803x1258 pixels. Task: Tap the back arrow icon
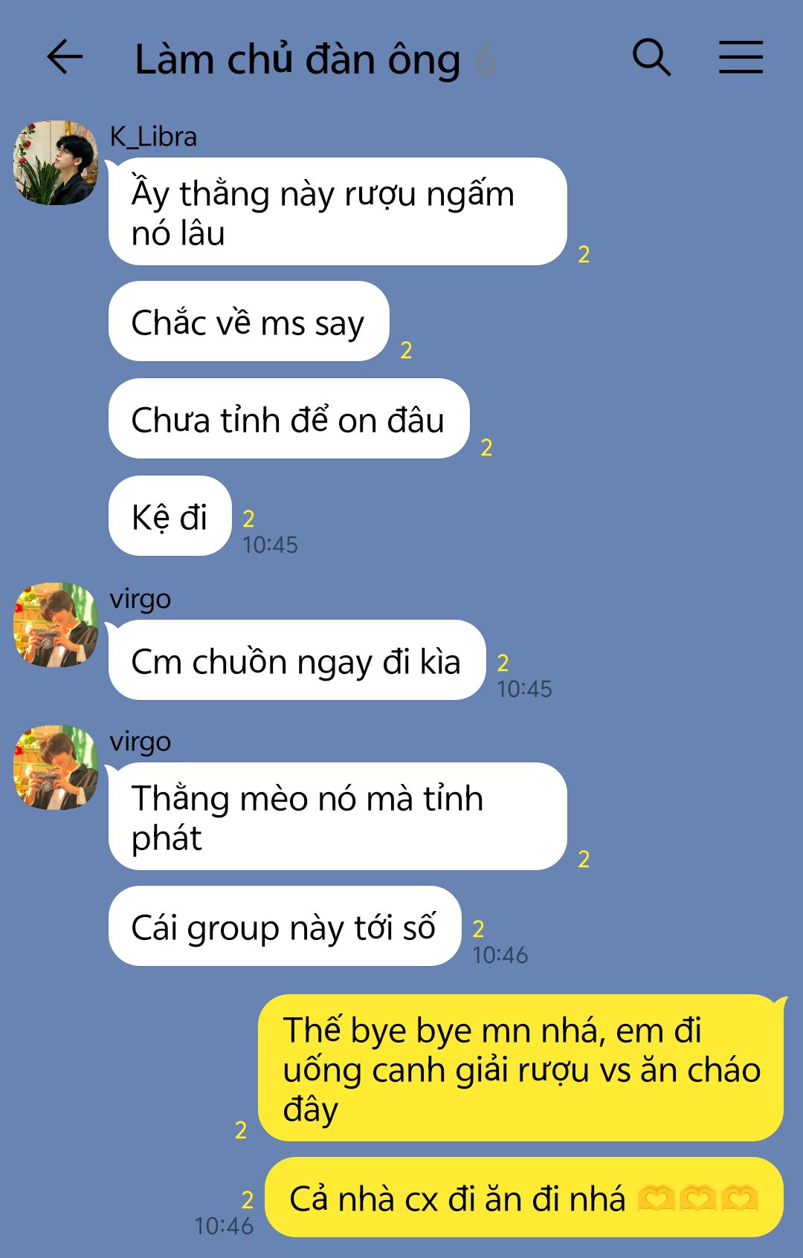pyautogui.click(x=65, y=57)
